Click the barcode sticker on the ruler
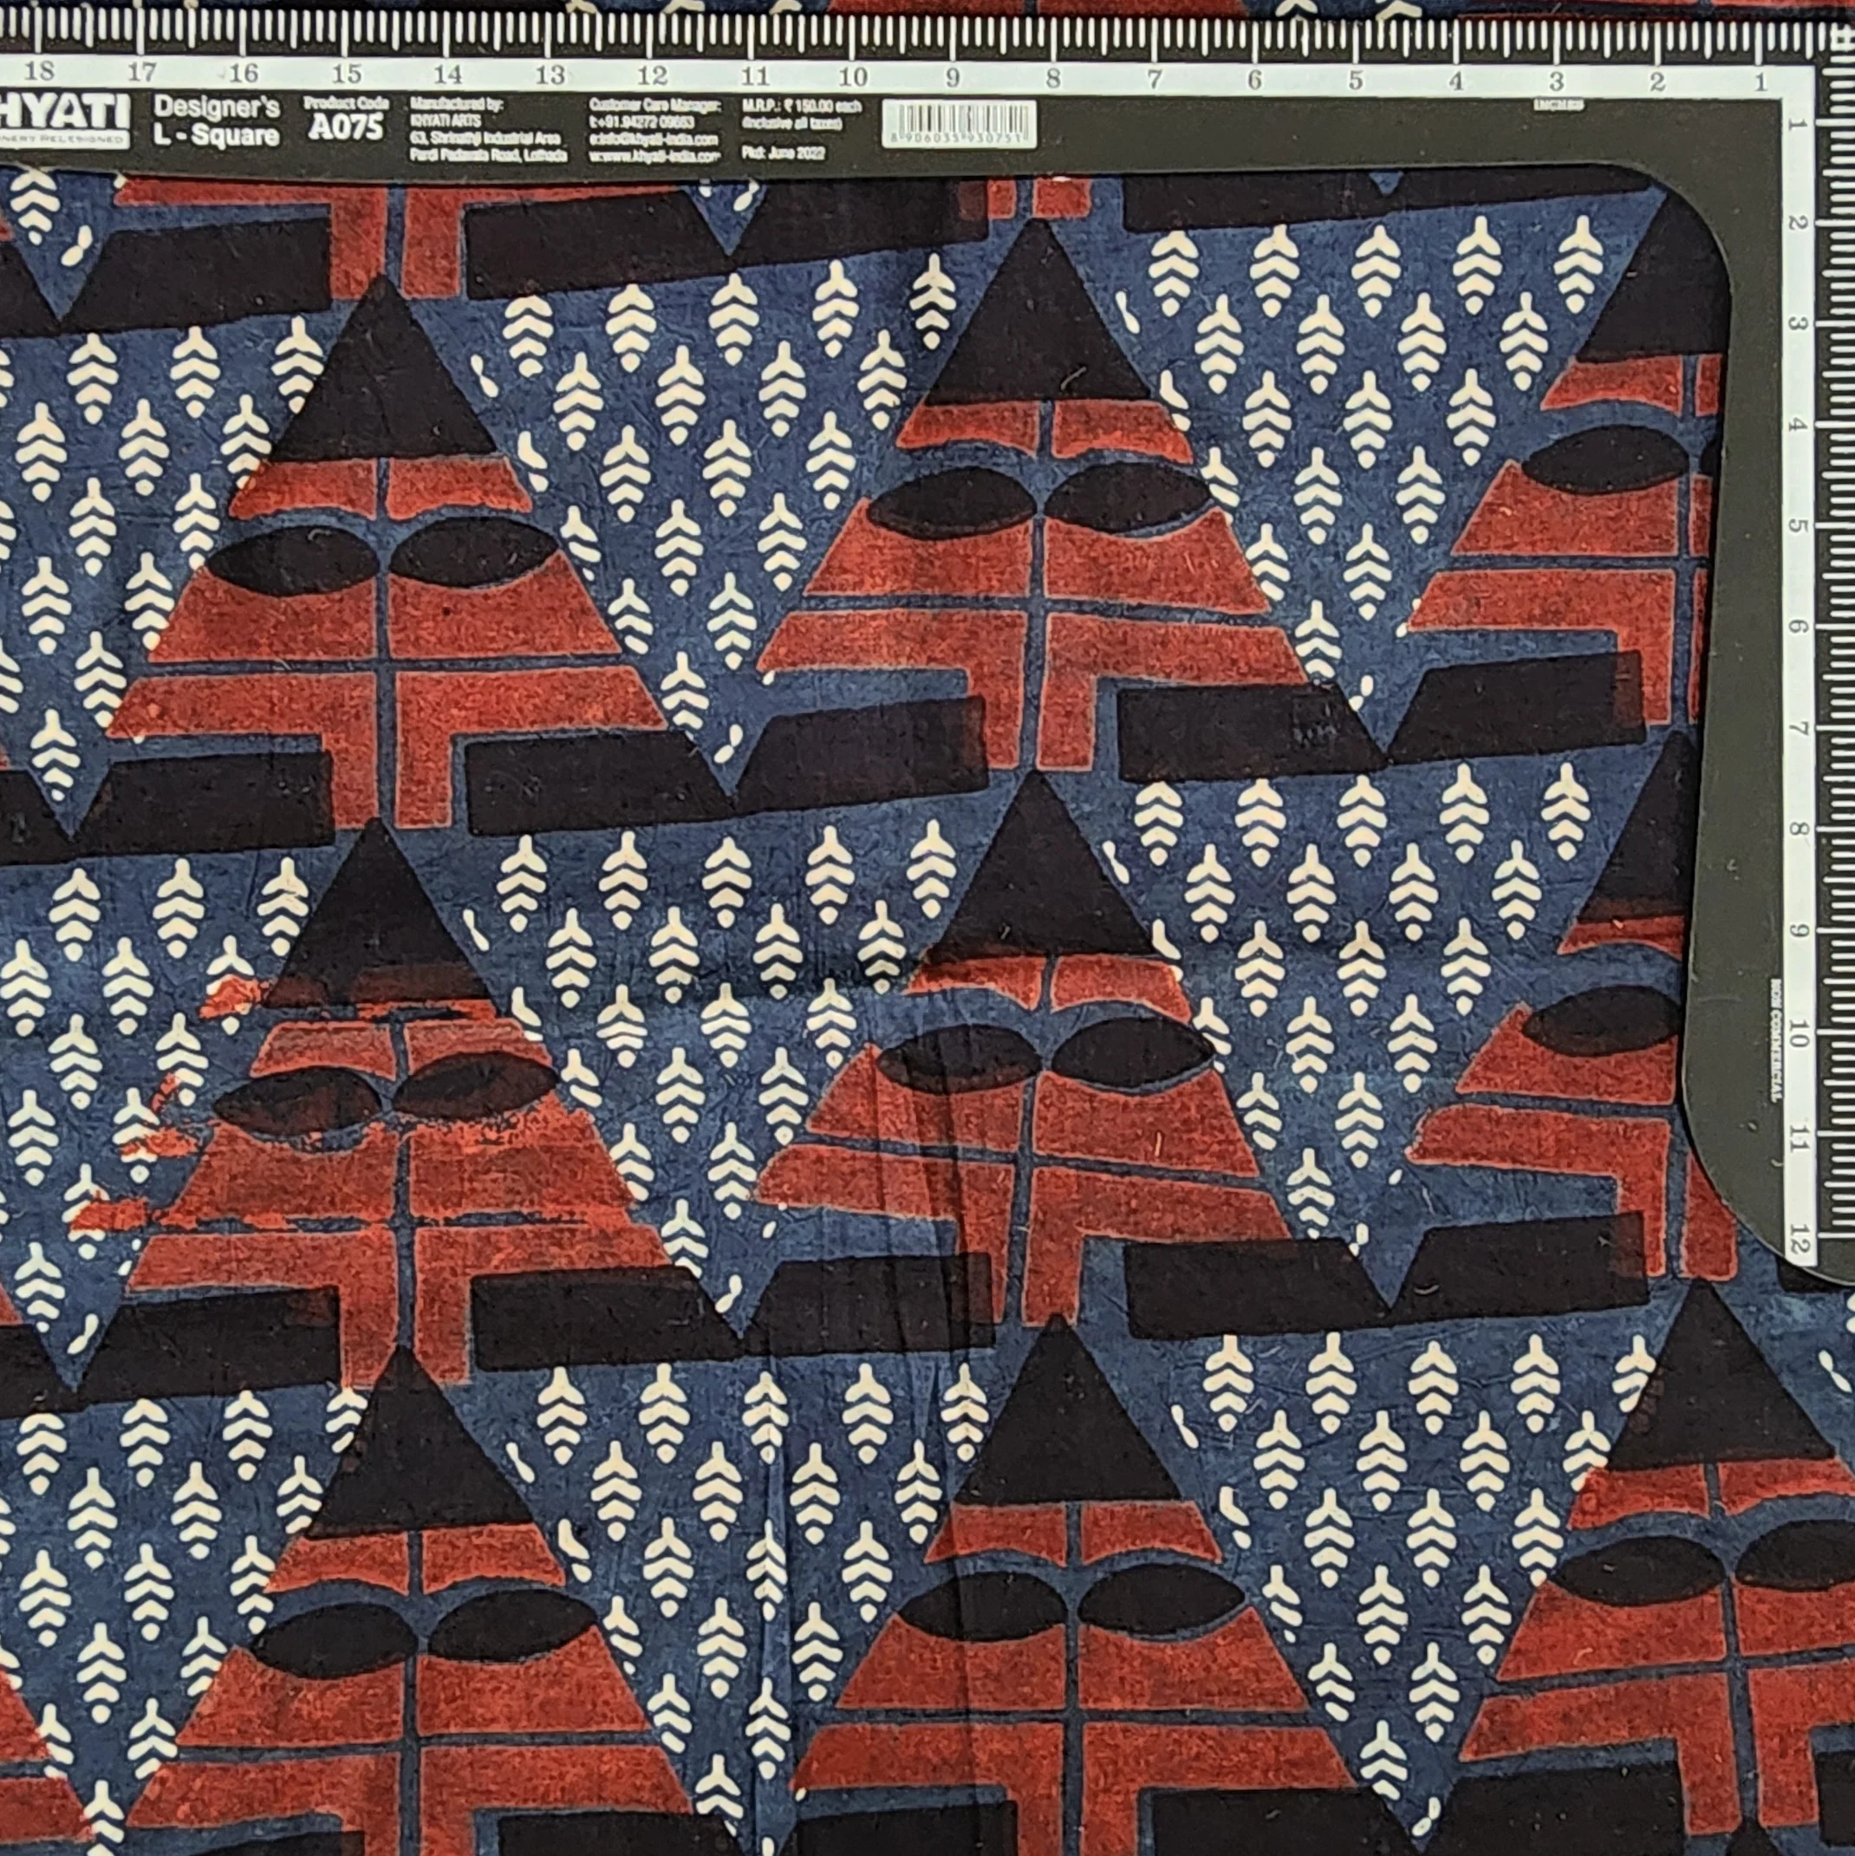Screen dimensions: 1855x1856 tap(959, 125)
